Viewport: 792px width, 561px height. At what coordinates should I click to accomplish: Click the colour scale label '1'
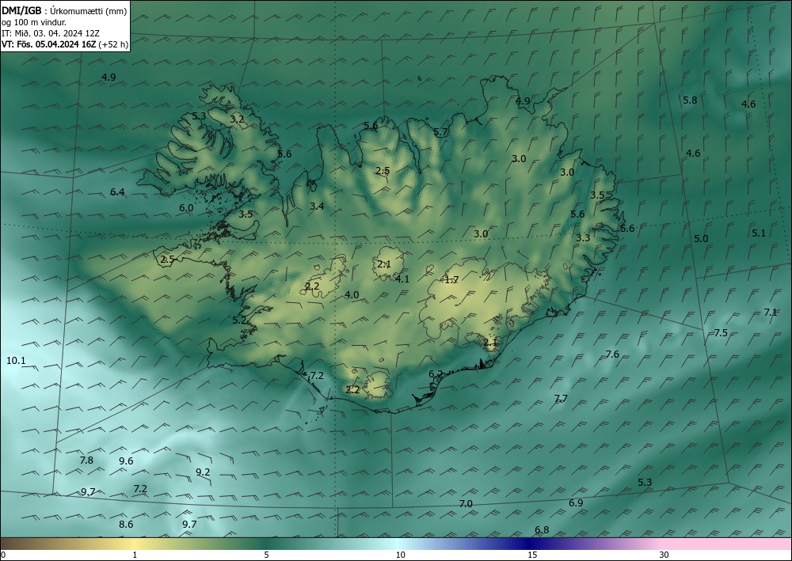(135, 555)
